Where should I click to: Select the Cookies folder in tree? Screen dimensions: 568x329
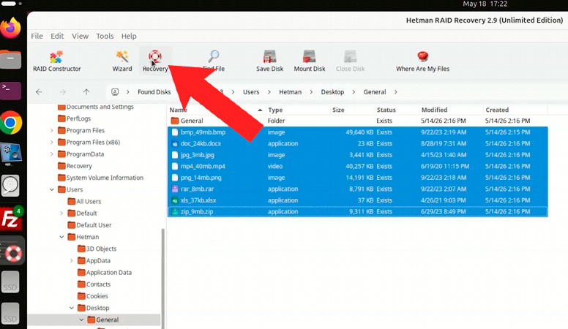93,296
